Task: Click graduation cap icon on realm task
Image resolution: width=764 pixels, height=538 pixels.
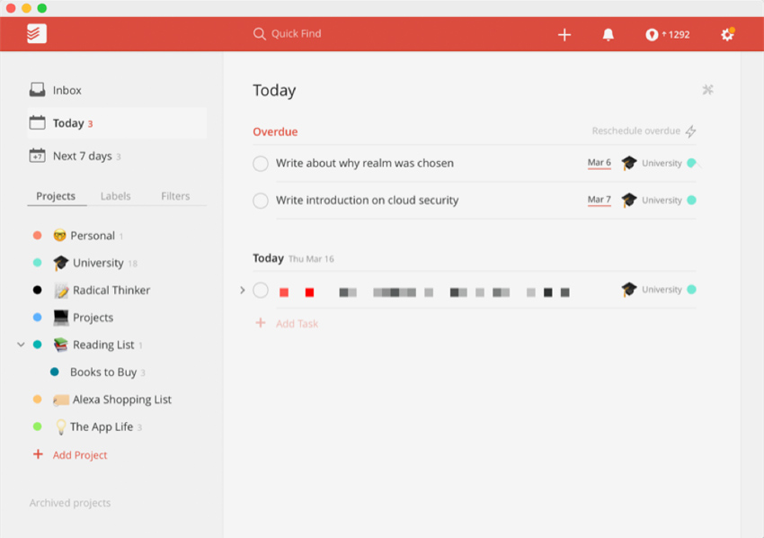Action: pos(629,163)
